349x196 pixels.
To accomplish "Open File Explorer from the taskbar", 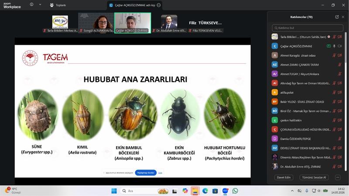I will pos(195,191).
